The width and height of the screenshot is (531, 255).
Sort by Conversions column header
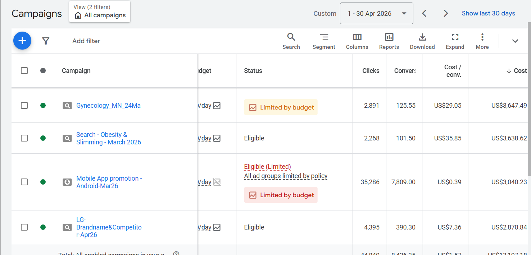tap(405, 71)
